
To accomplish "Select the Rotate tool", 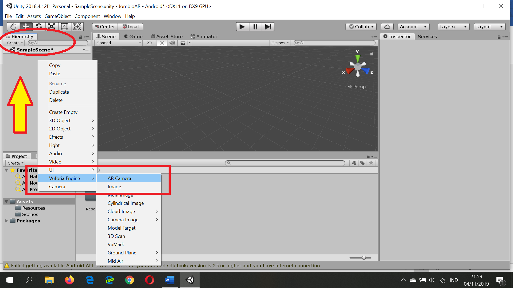I will pos(39,26).
